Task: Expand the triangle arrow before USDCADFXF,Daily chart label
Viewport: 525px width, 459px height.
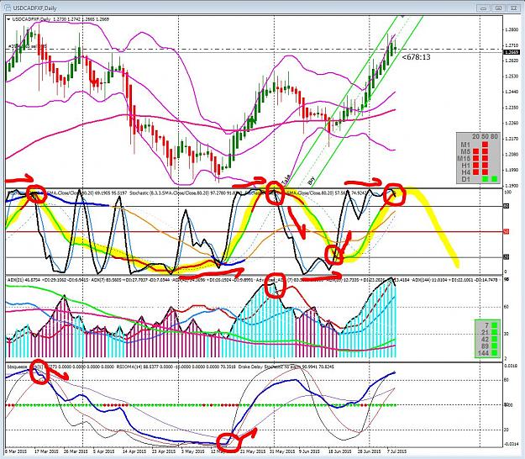Action: [x=8, y=19]
